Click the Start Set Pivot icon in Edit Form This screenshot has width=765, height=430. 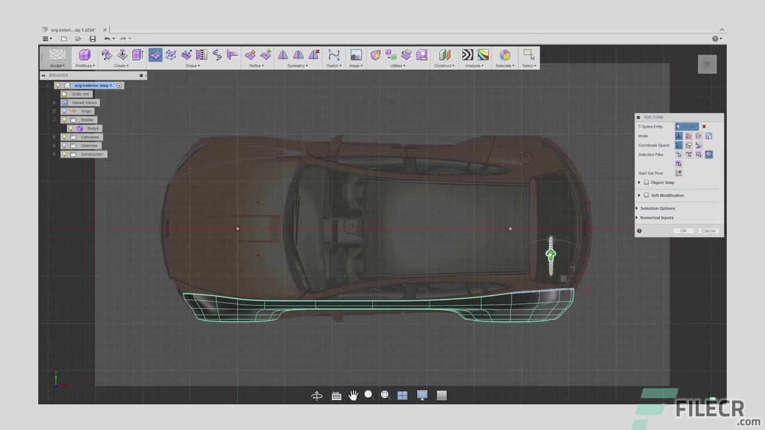pos(678,173)
